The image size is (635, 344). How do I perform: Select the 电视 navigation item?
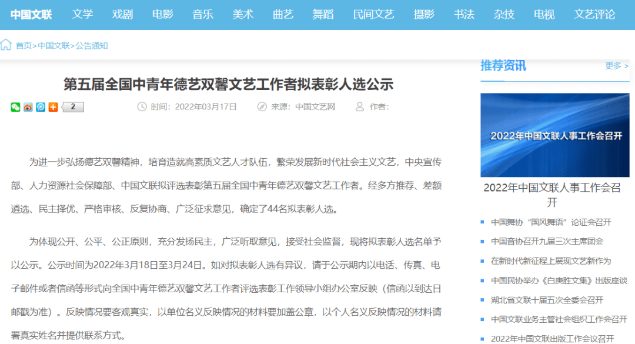(544, 15)
